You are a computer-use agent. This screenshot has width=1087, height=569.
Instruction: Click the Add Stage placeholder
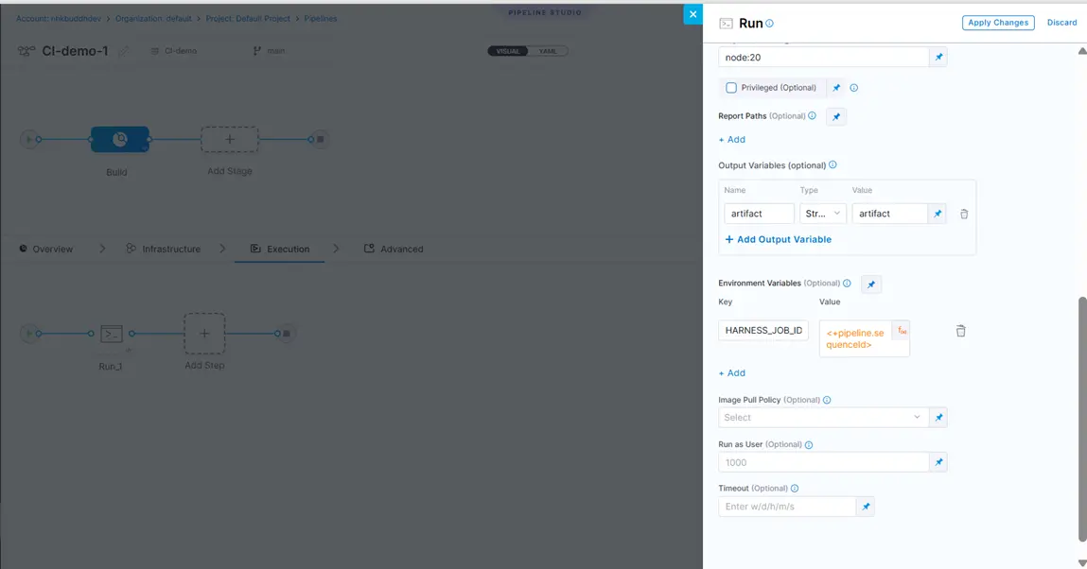pyautogui.click(x=230, y=139)
